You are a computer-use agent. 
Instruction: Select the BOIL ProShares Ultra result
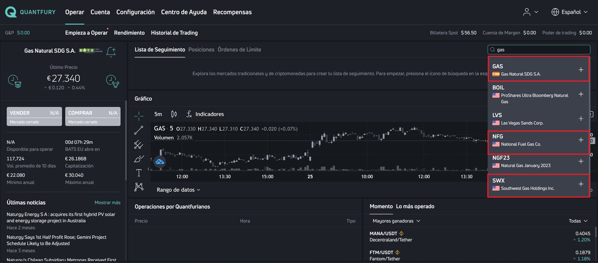[x=538, y=94]
